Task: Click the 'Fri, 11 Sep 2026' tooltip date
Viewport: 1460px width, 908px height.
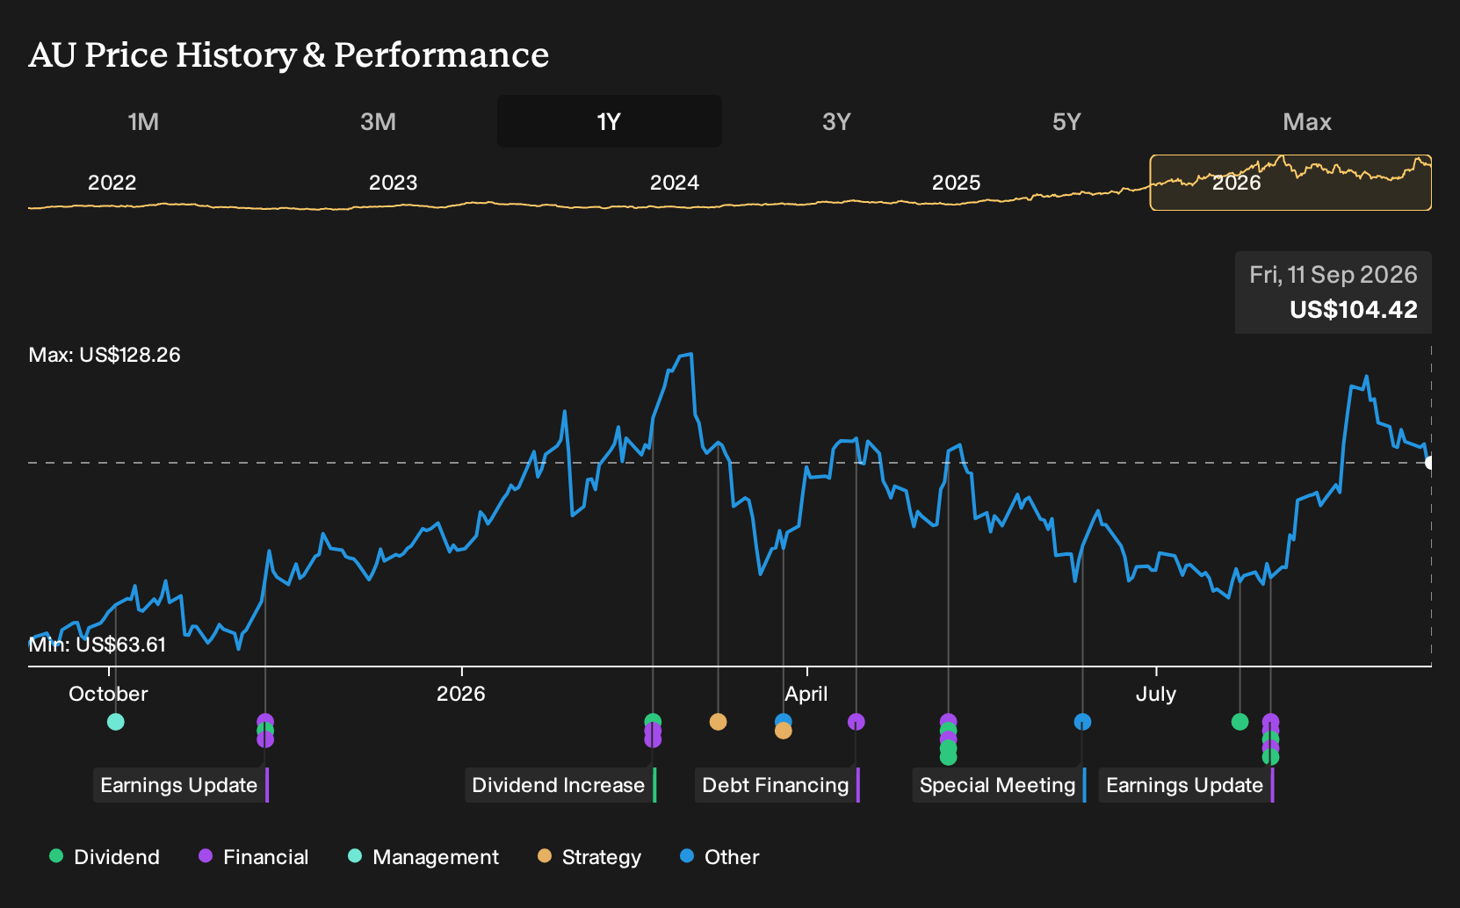Action: click(x=1334, y=275)
